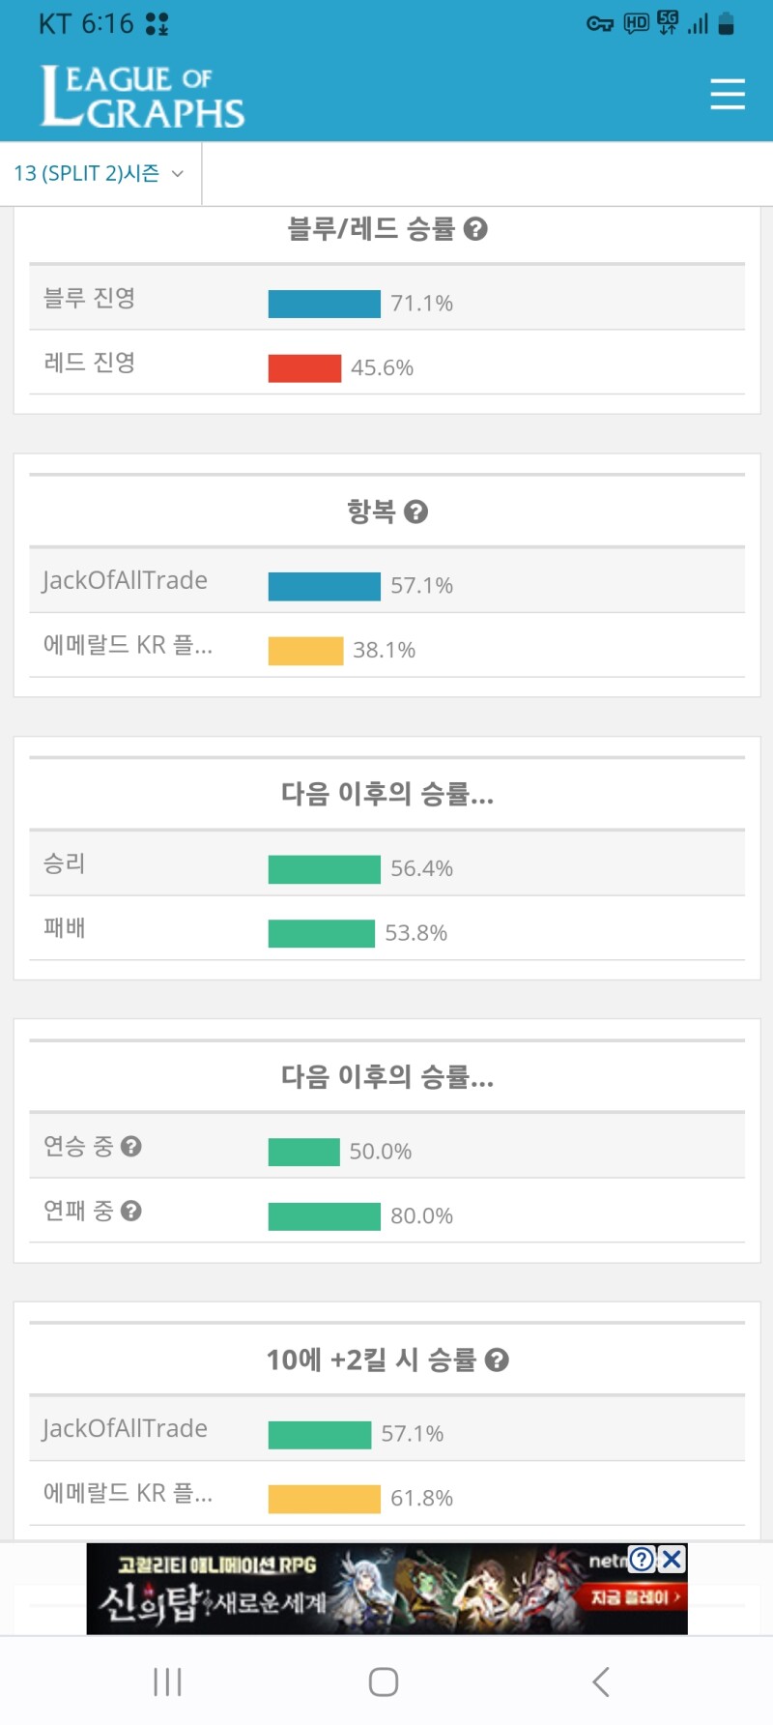Tap yellow 에메랄드 KR 61.8% bar

coord(324,1499)
